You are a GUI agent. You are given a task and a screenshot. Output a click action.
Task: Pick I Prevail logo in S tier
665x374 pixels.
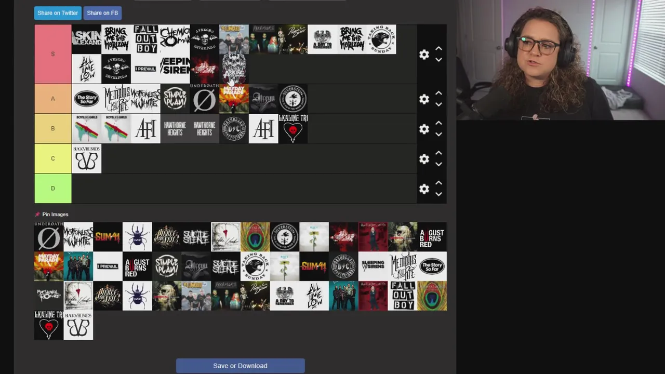(x=145, y=69)
